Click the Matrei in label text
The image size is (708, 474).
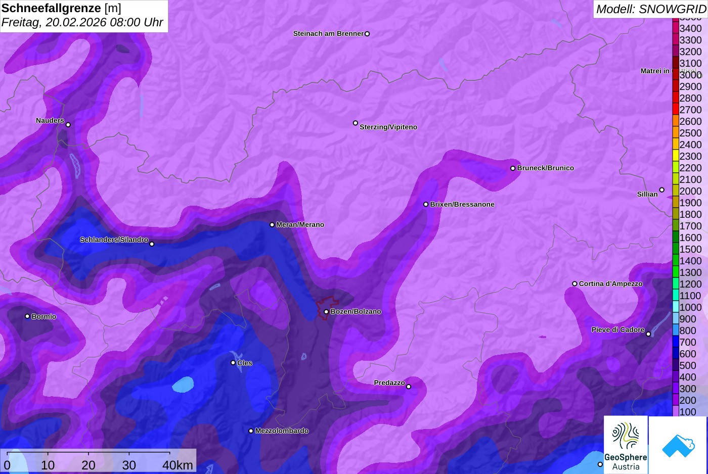pyautogui.click(x=655, y=71)
